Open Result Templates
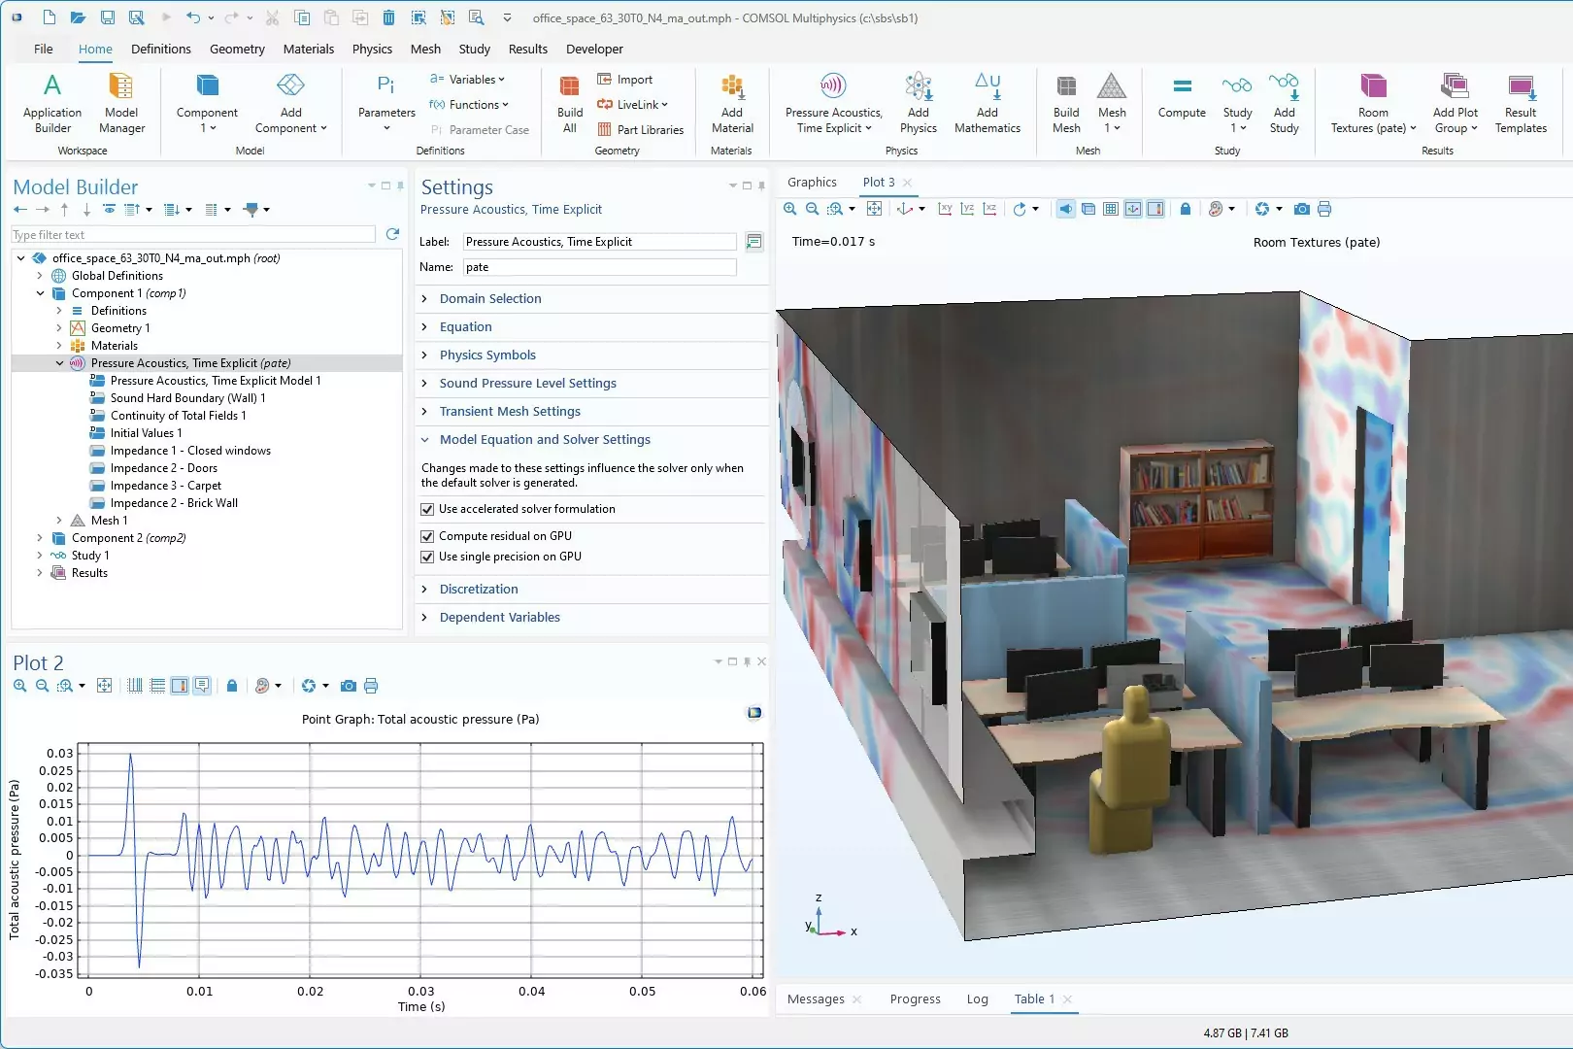The image size is (1573, 1049). point(1521,103)
